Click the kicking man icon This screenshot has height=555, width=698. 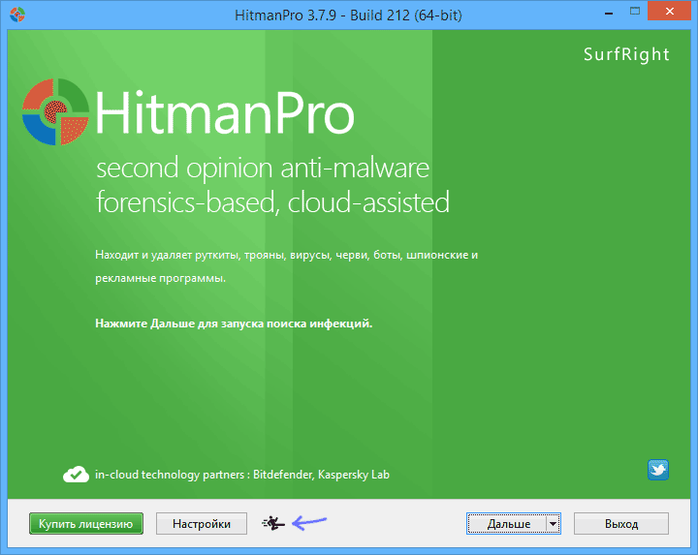coord(273,523)
